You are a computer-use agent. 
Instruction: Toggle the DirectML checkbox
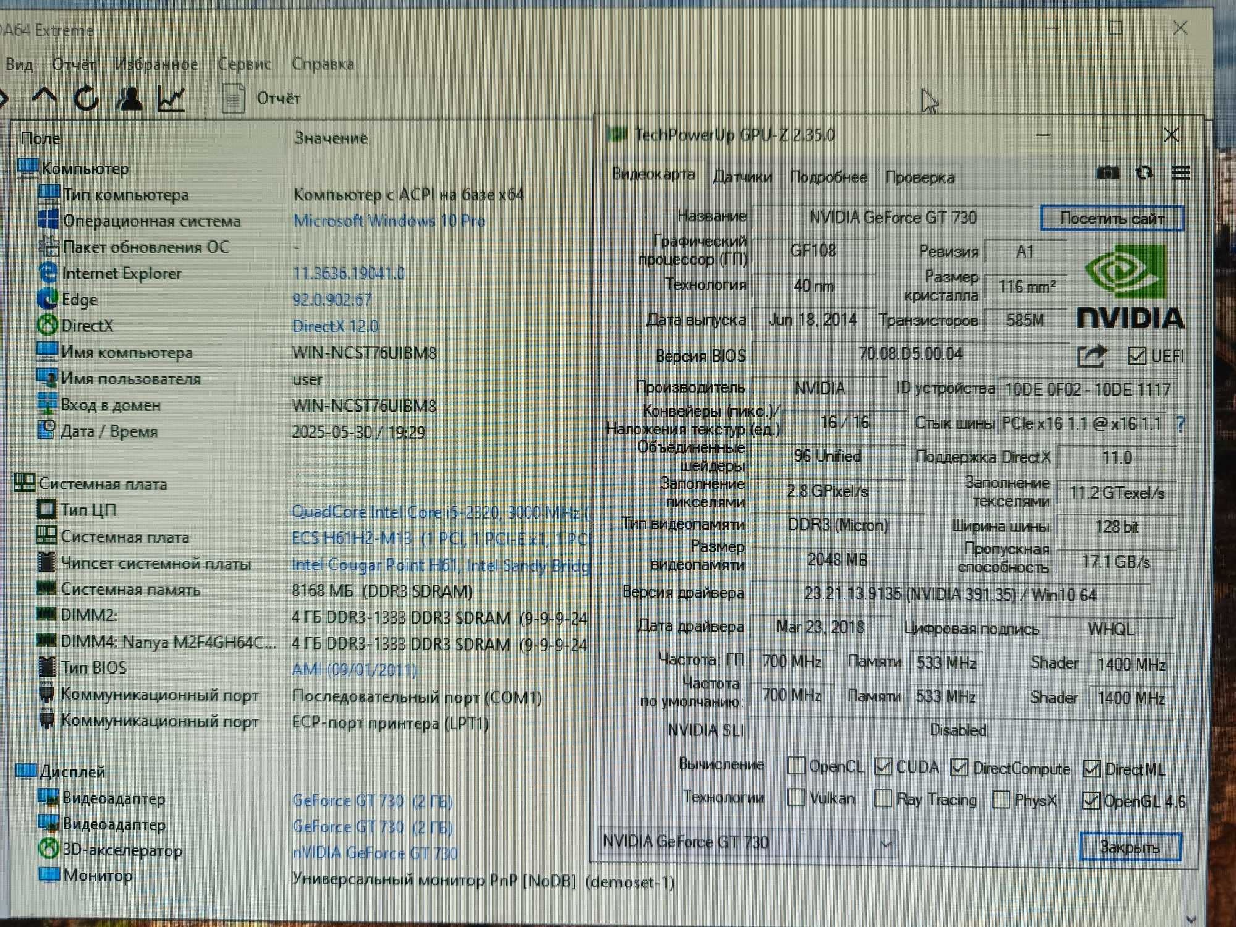coord(1092,768)
